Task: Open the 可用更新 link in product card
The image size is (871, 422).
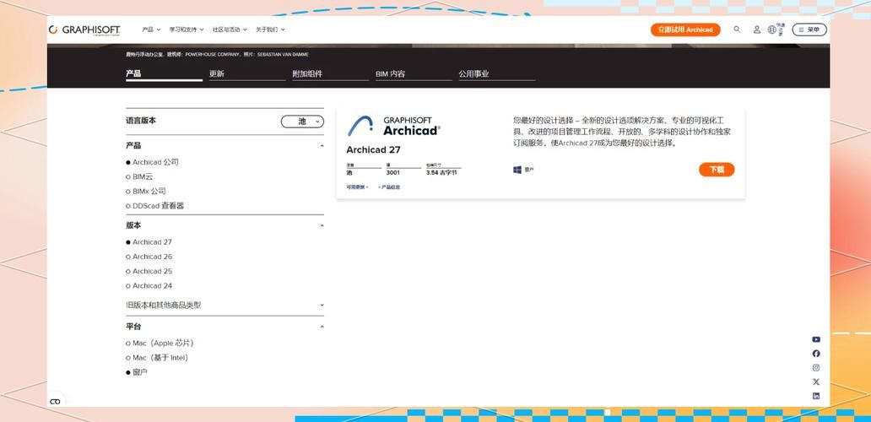Action: pos(357,187)
